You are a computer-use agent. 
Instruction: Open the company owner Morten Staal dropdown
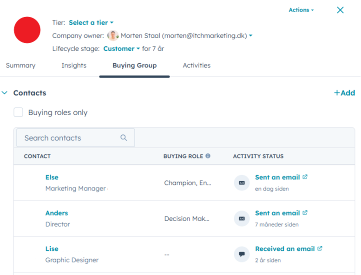pyautogui.click(x=251, y=35)
